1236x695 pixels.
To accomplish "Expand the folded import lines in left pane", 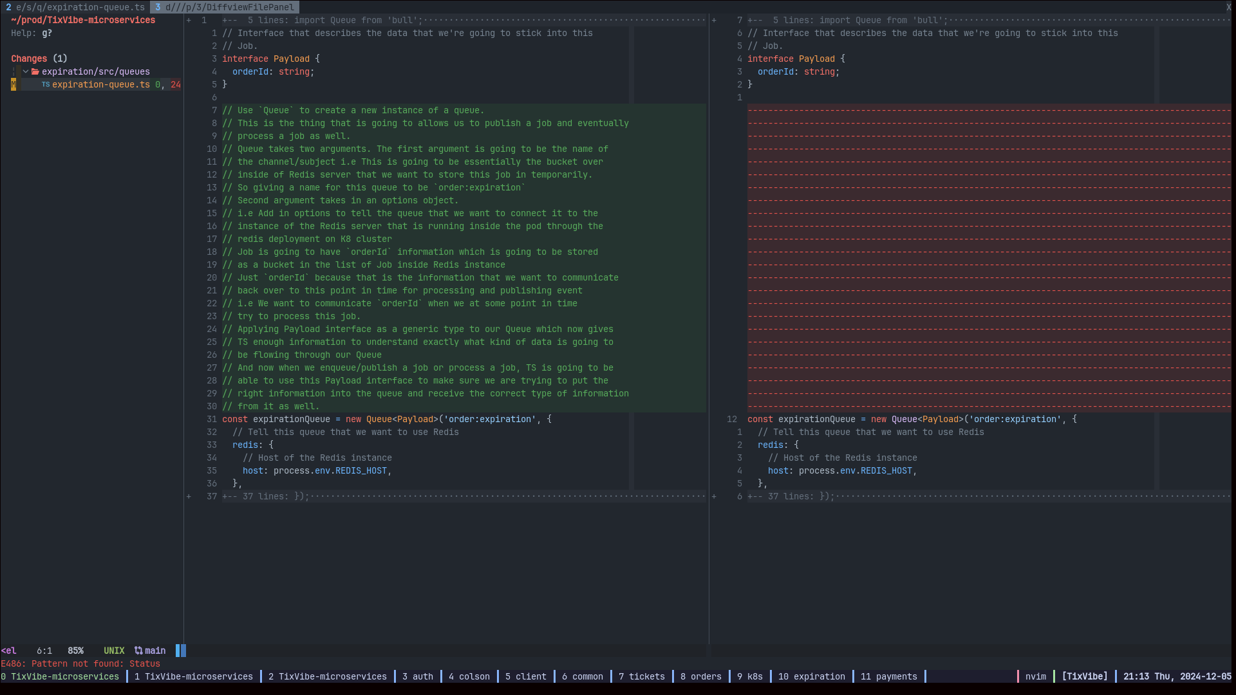I will pyautogui.click(x=322, y=20).
